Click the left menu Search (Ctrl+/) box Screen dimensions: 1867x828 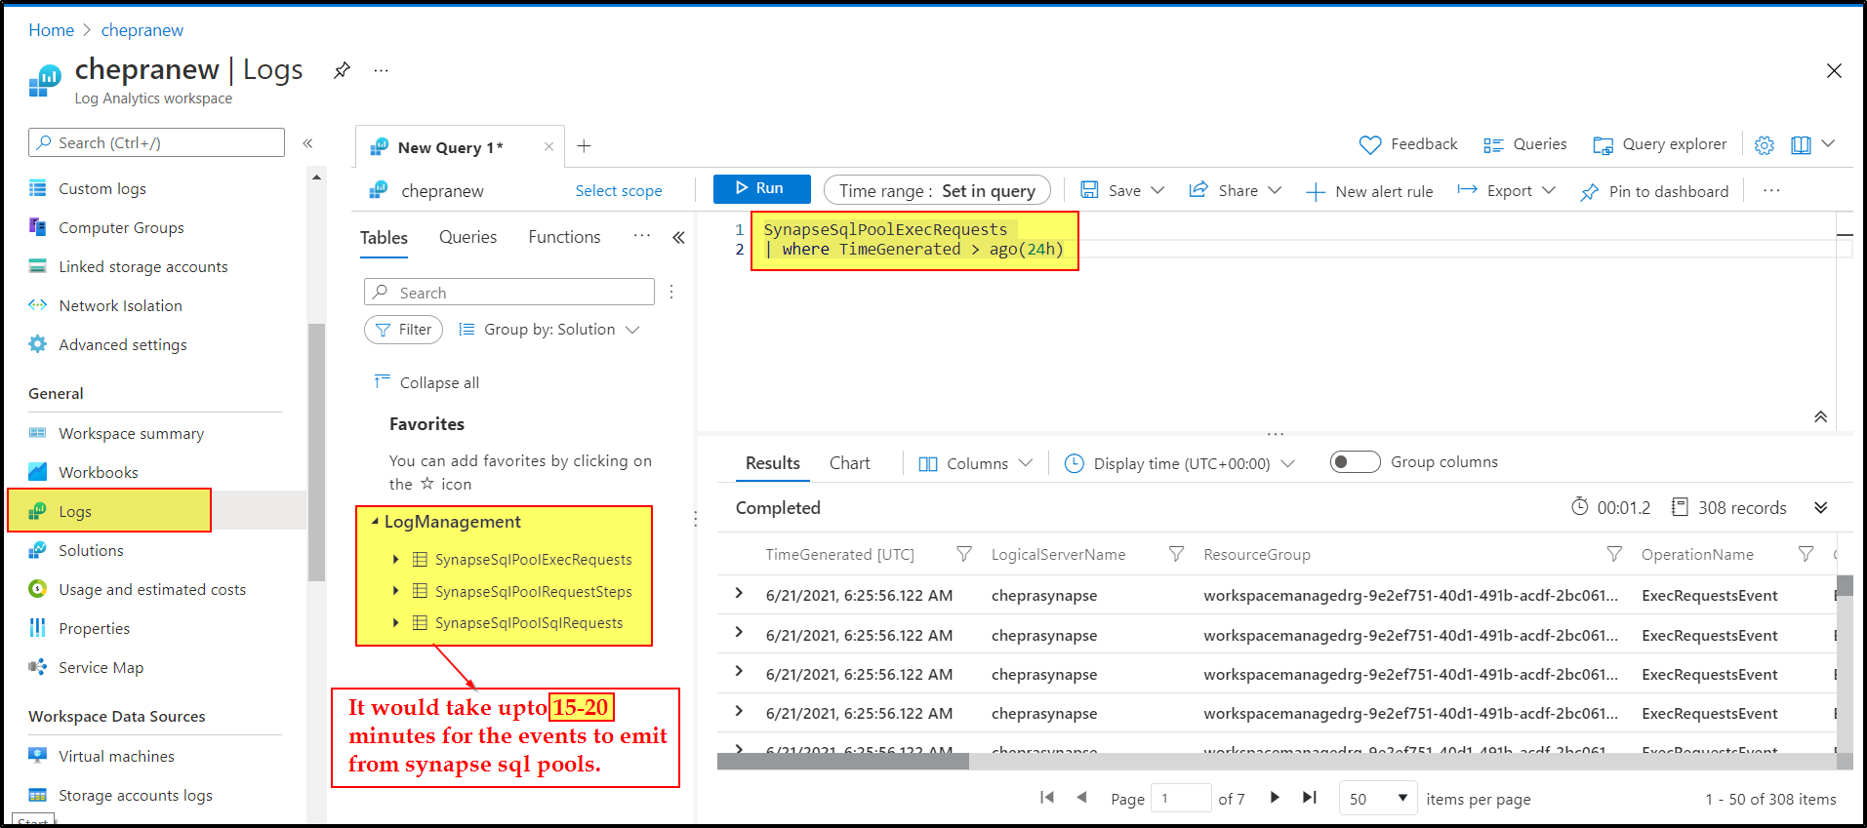pyautogui.click(x=156, y=142)
